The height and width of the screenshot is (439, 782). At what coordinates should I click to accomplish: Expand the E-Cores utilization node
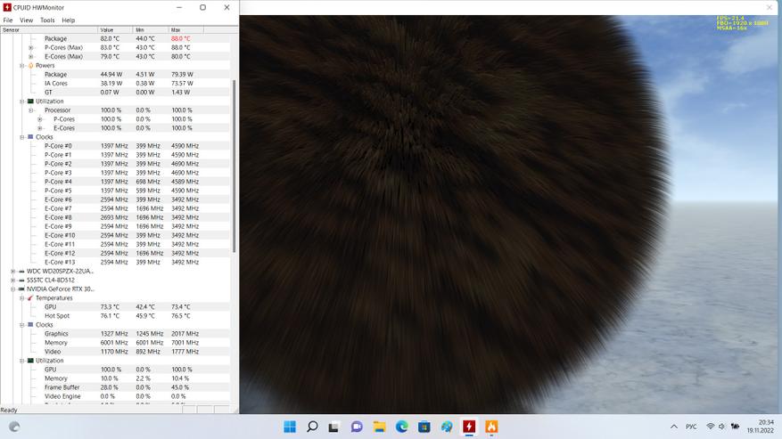coord(40,128)
